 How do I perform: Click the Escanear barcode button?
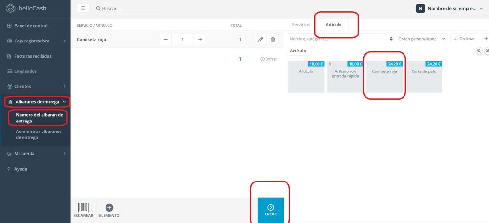coord(83,210)
